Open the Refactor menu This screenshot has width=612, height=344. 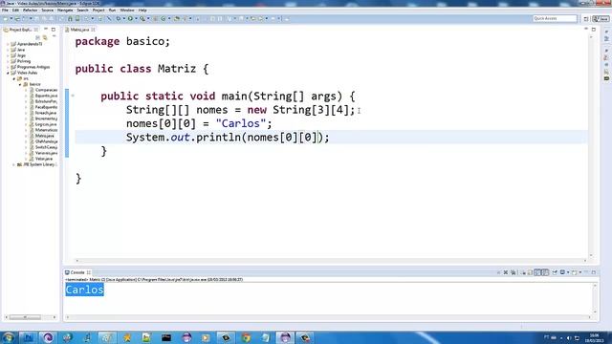coord(30,11)
